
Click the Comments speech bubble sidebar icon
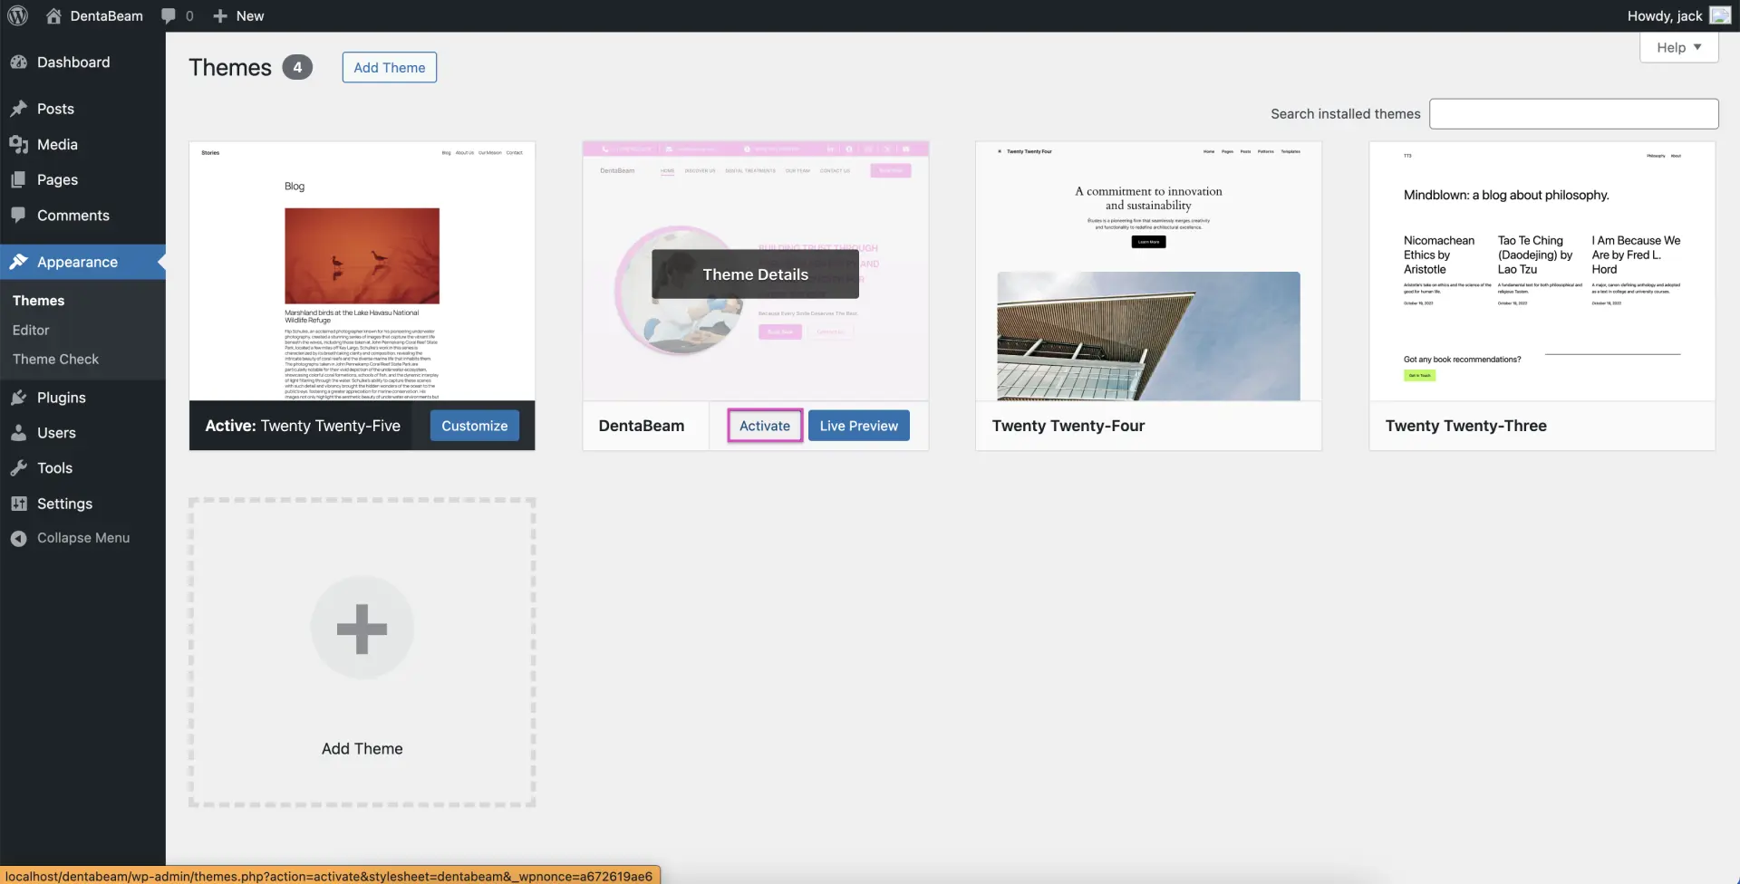coord(18,216)
